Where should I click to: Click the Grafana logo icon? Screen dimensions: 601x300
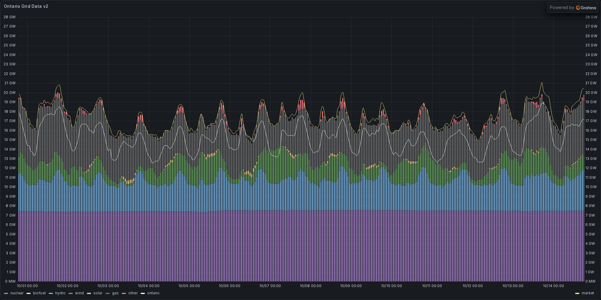point(578,7)
